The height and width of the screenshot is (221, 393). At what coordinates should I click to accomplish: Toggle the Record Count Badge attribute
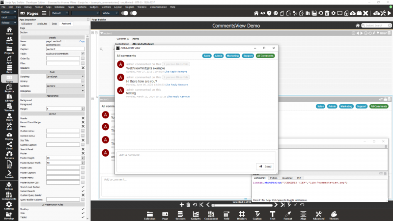point(83,122)
